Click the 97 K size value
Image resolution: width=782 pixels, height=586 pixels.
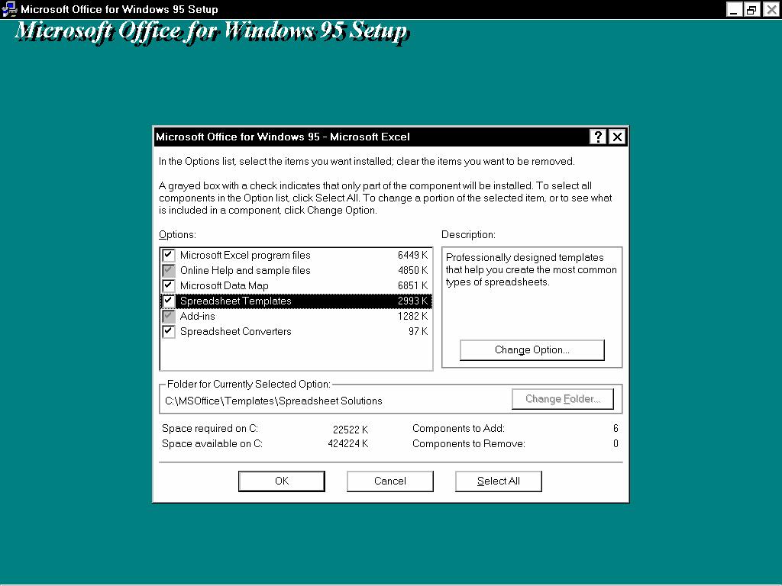(418, 331)
